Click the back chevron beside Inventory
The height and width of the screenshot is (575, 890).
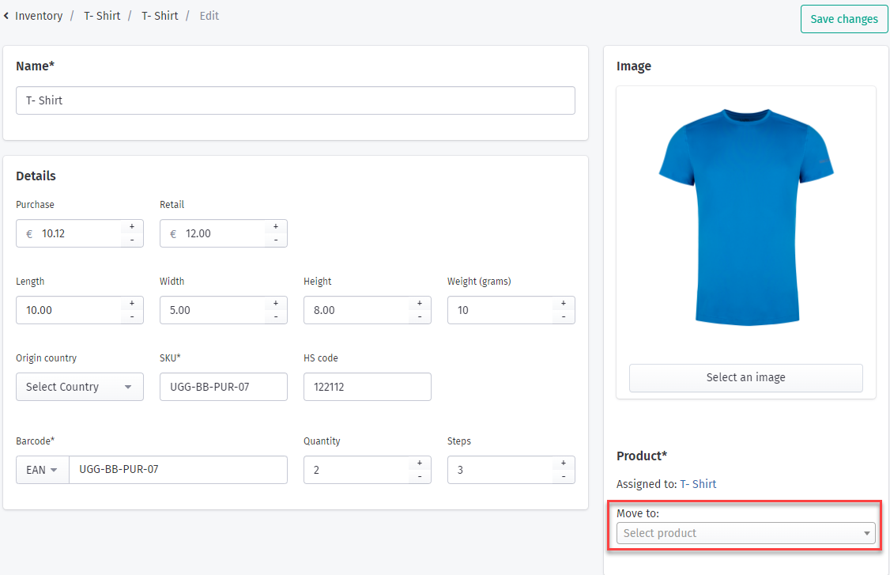(6, 16)
